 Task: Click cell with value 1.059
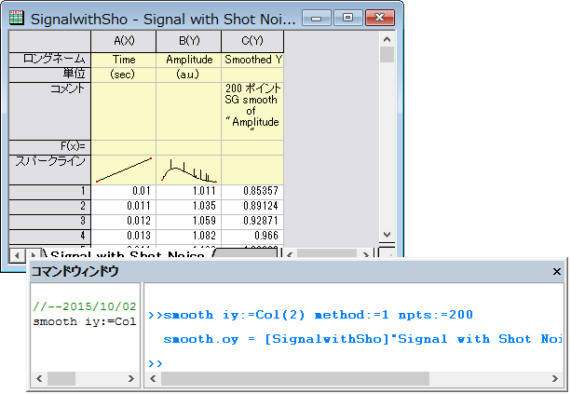click(x=189, y=222)
